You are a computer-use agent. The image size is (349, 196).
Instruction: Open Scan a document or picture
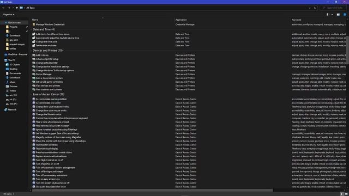pyautogui.click(x=49, y=78)
